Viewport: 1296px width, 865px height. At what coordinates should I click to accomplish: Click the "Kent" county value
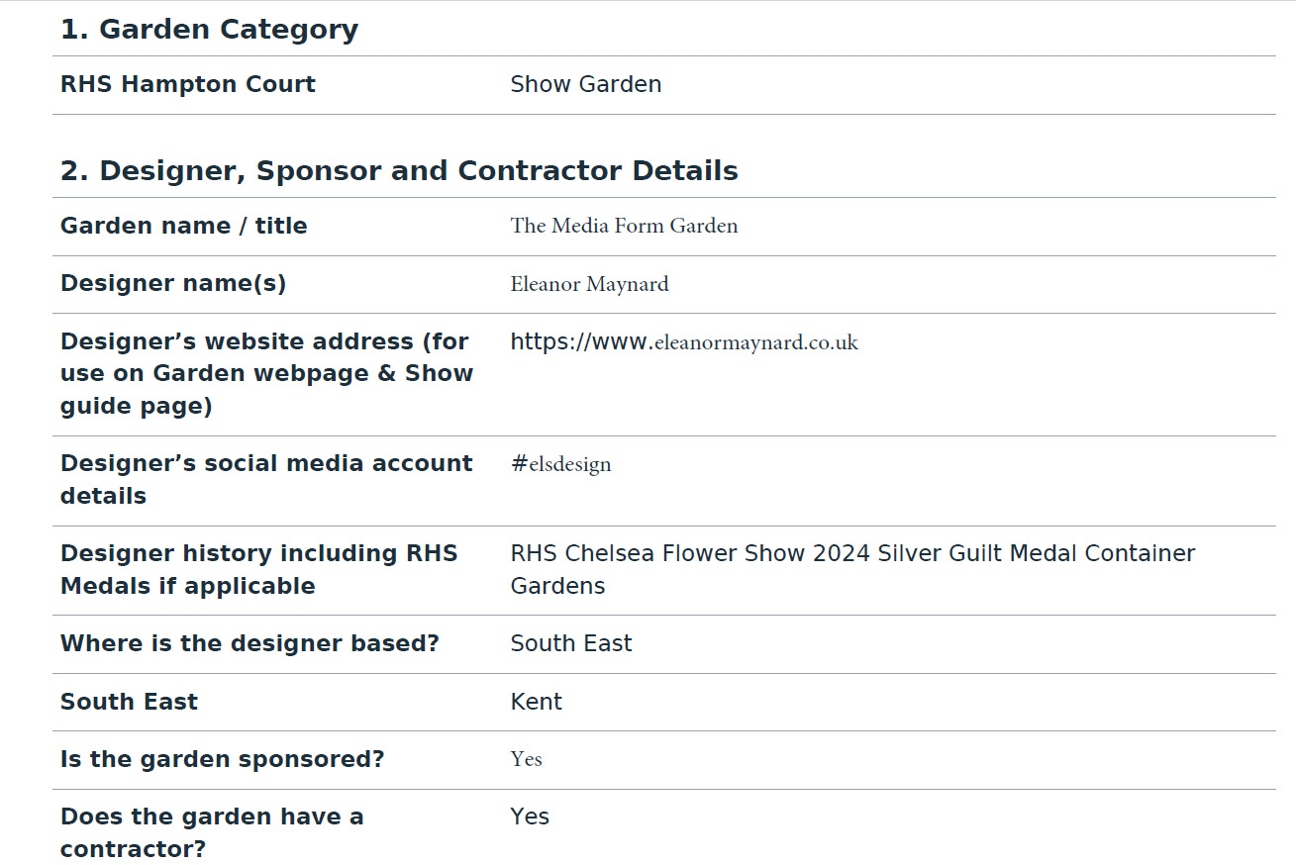pyautogui.click(x=536, y=702)
